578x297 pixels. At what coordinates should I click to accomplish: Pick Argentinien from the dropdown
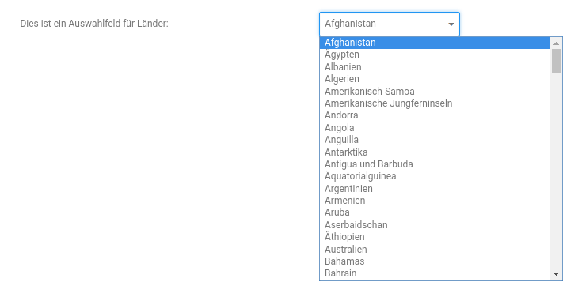pyautogui.click(x=435, y=188)
